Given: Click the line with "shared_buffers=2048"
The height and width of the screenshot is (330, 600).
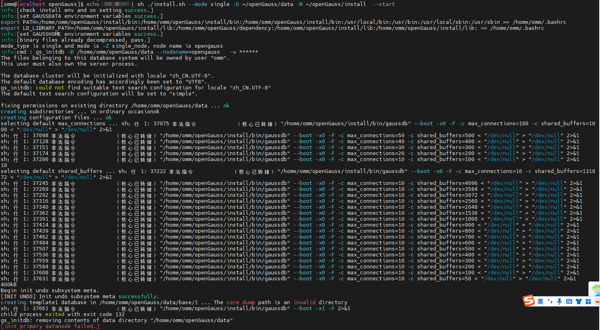Looking at the screenshot, I should (292, 207).
